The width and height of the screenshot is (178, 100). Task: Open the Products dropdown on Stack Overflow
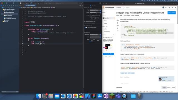tap(119, 7)
